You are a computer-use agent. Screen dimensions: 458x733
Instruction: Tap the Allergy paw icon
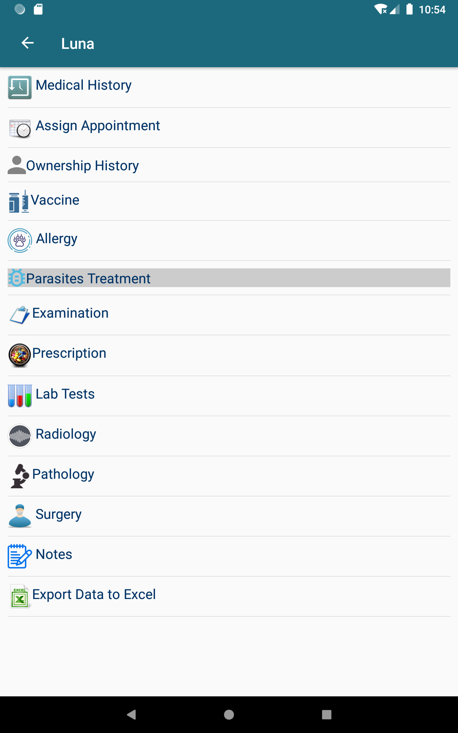pyautogui.click(x=20, y=241)
